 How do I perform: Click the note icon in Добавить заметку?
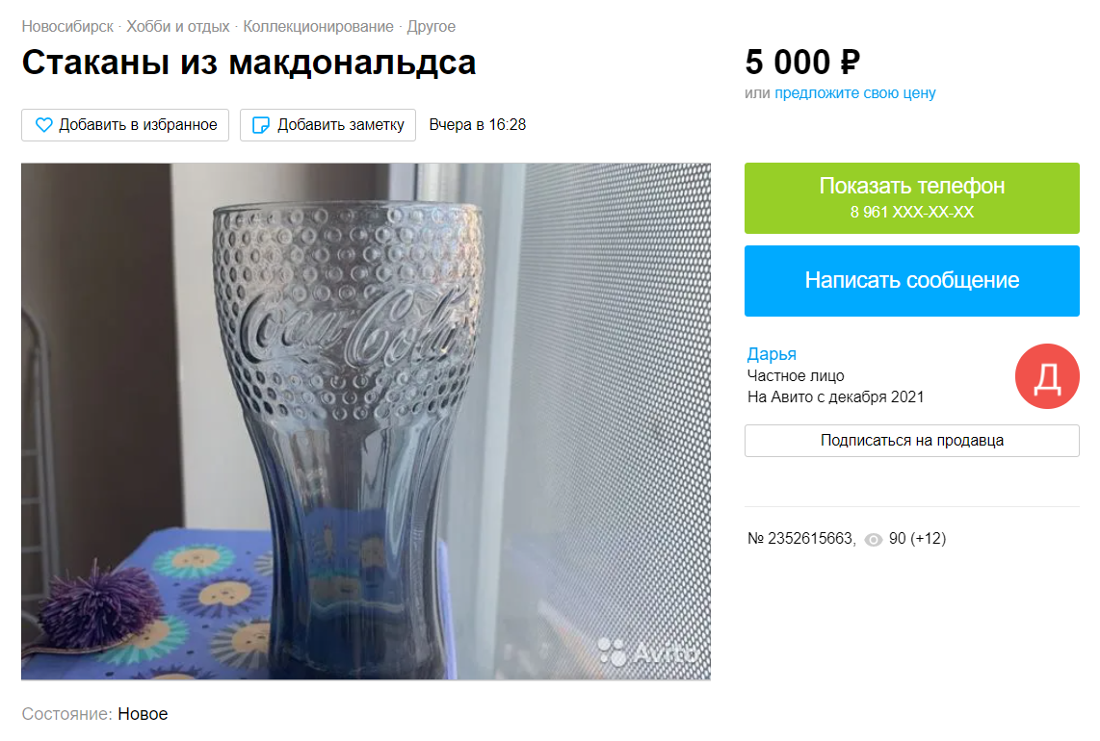[260, 125]
